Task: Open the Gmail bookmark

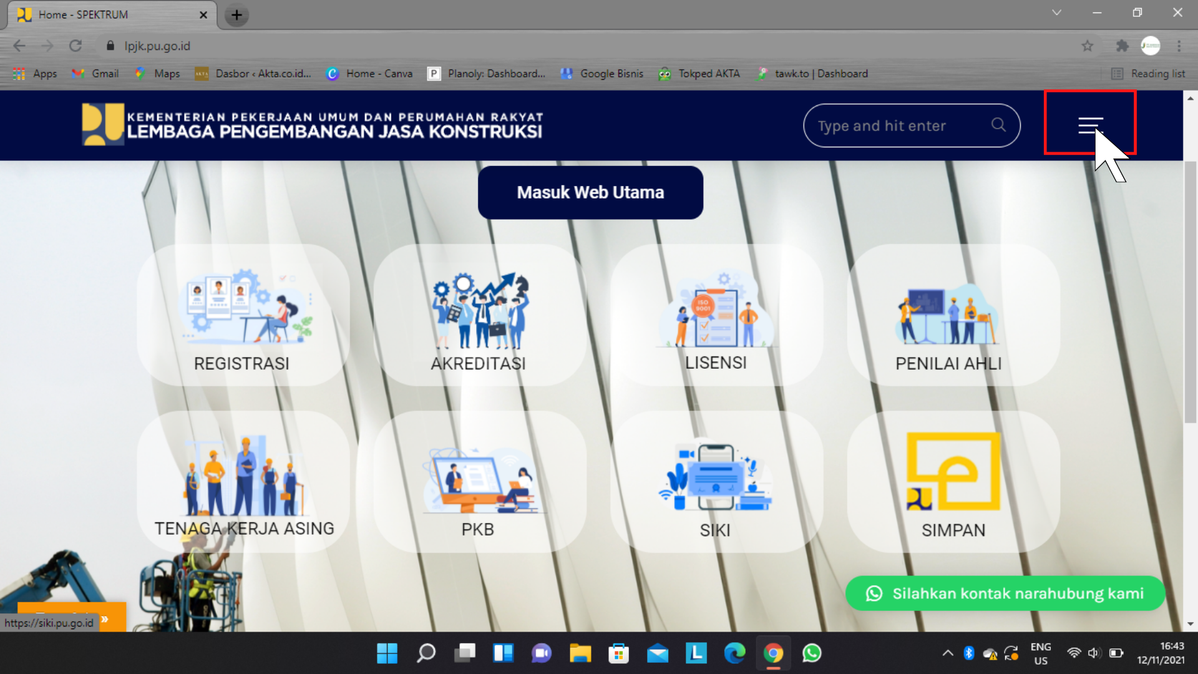Action: pos(94,73)
